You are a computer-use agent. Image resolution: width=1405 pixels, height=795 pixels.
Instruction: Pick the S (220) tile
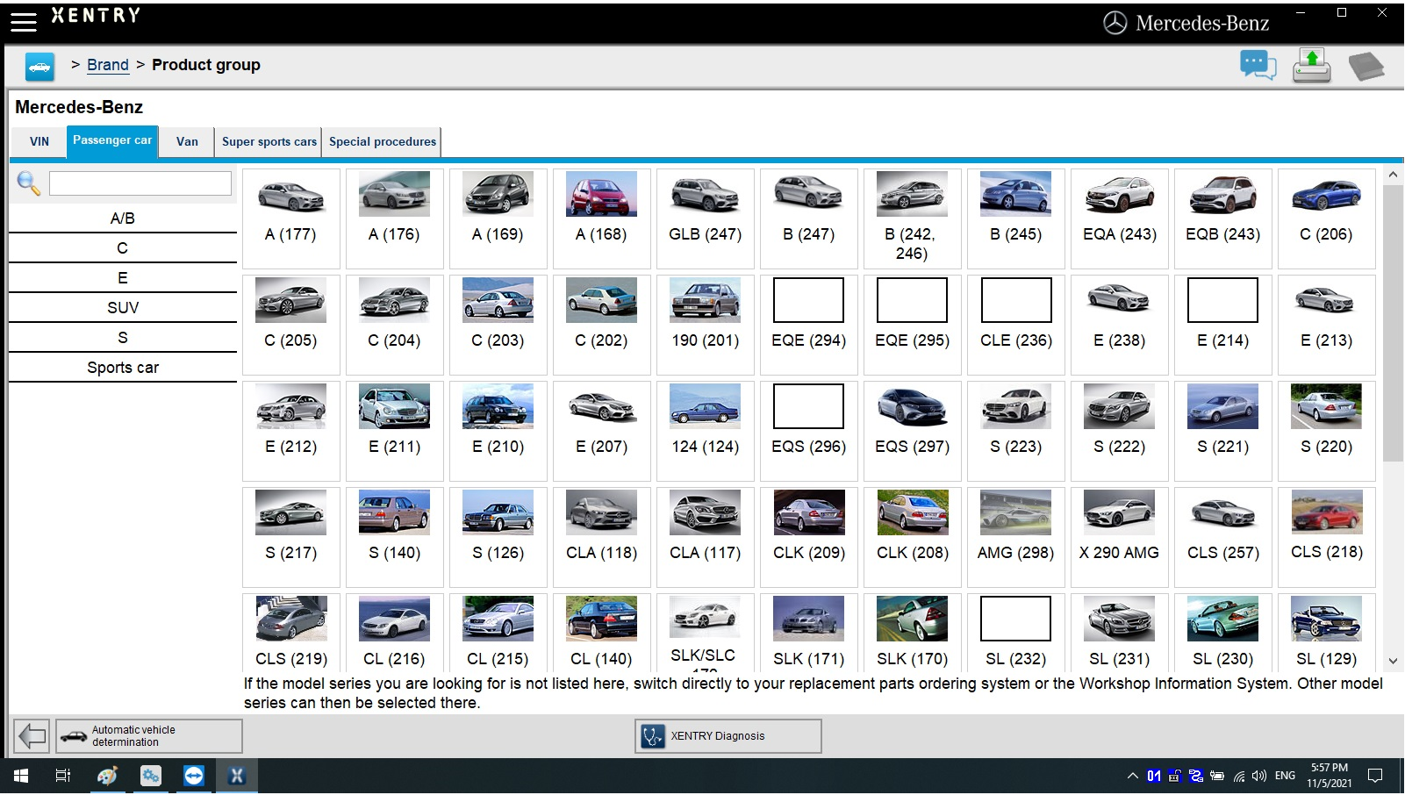pos(1327,431)
